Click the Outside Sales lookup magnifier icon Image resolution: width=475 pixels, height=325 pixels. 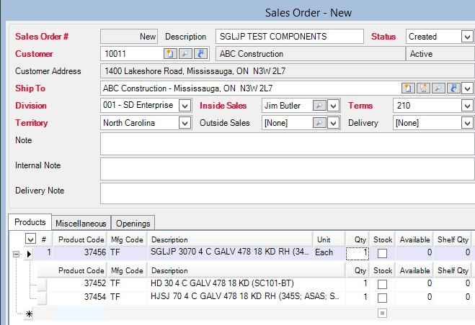pos(318,123)
